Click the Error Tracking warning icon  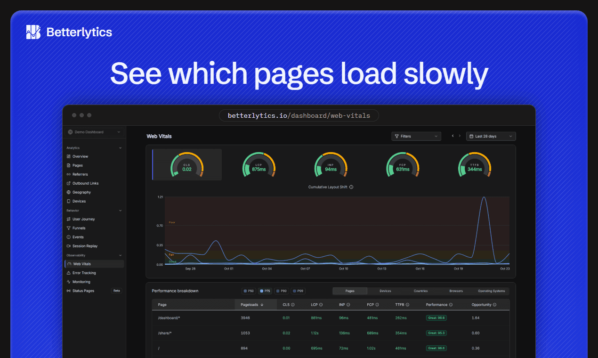[x=69, y=273]
